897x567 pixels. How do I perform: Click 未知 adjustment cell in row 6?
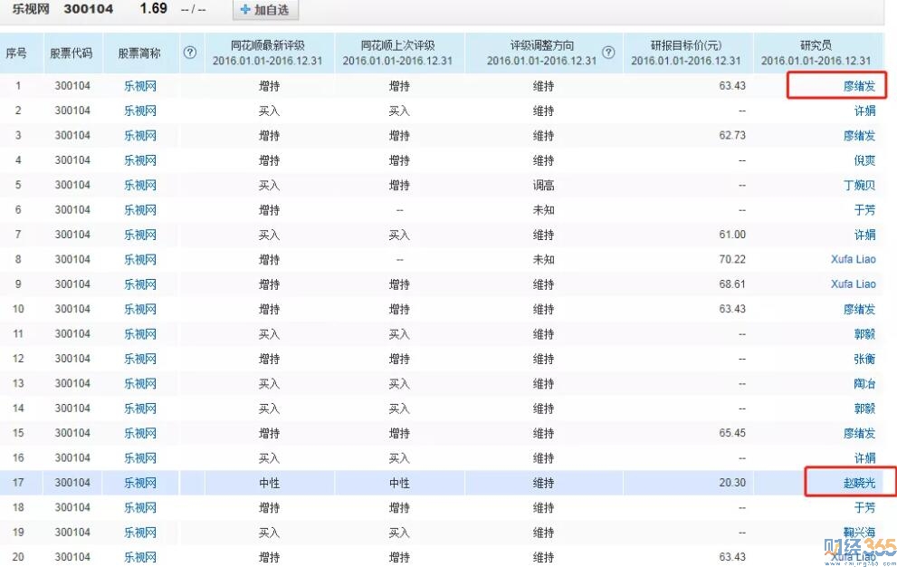point(543,210)
